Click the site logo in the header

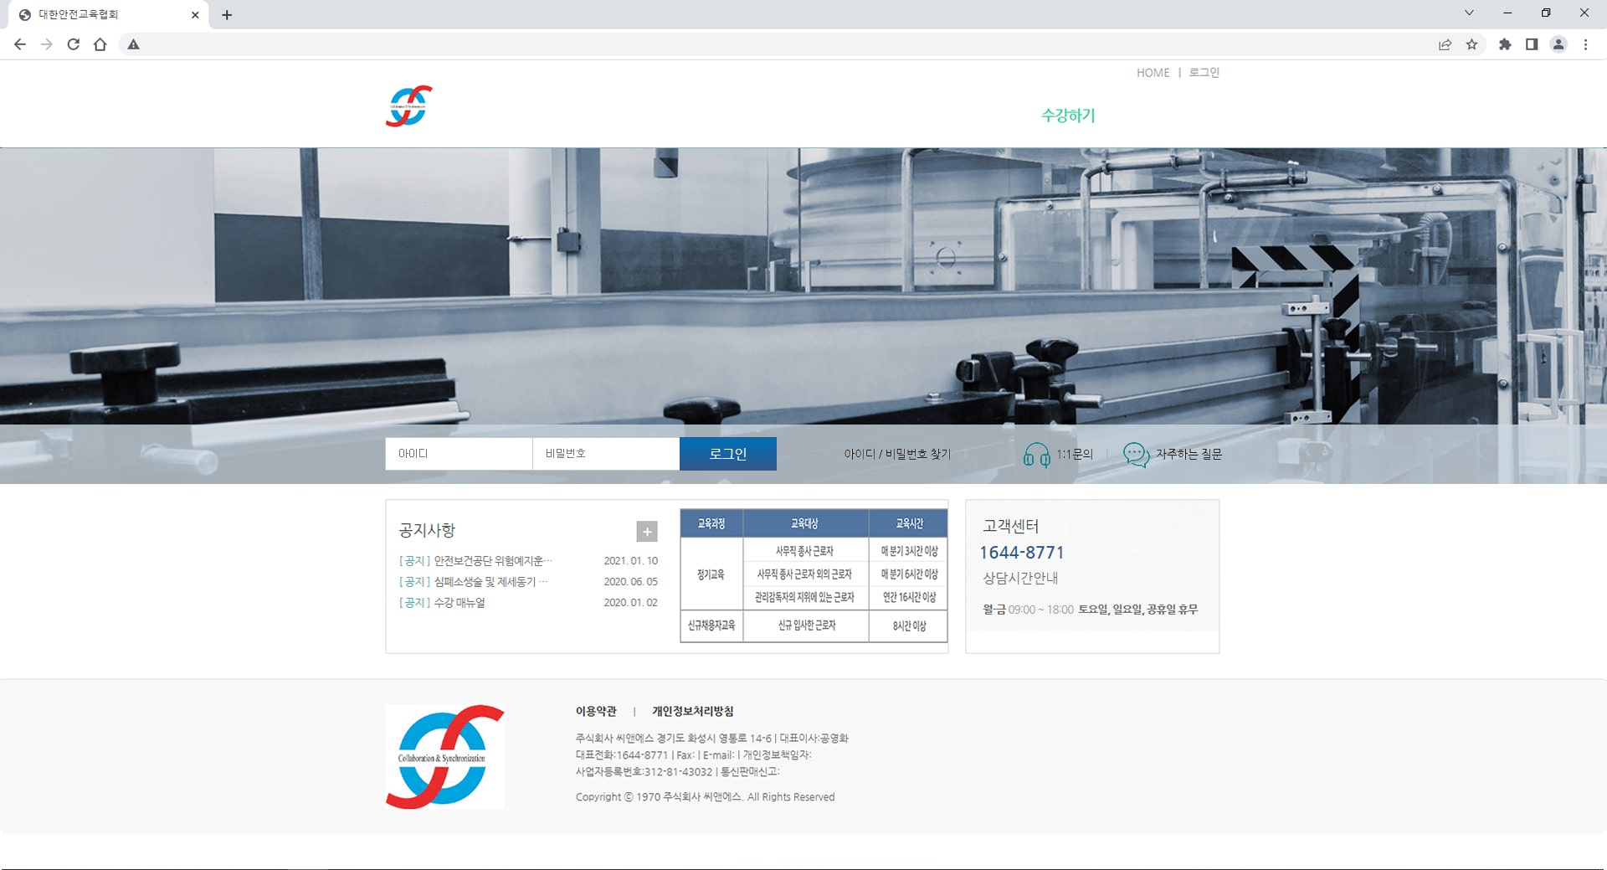click(408, 106)
